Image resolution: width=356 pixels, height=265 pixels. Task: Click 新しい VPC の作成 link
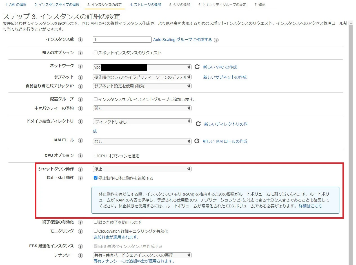(220, 67)
